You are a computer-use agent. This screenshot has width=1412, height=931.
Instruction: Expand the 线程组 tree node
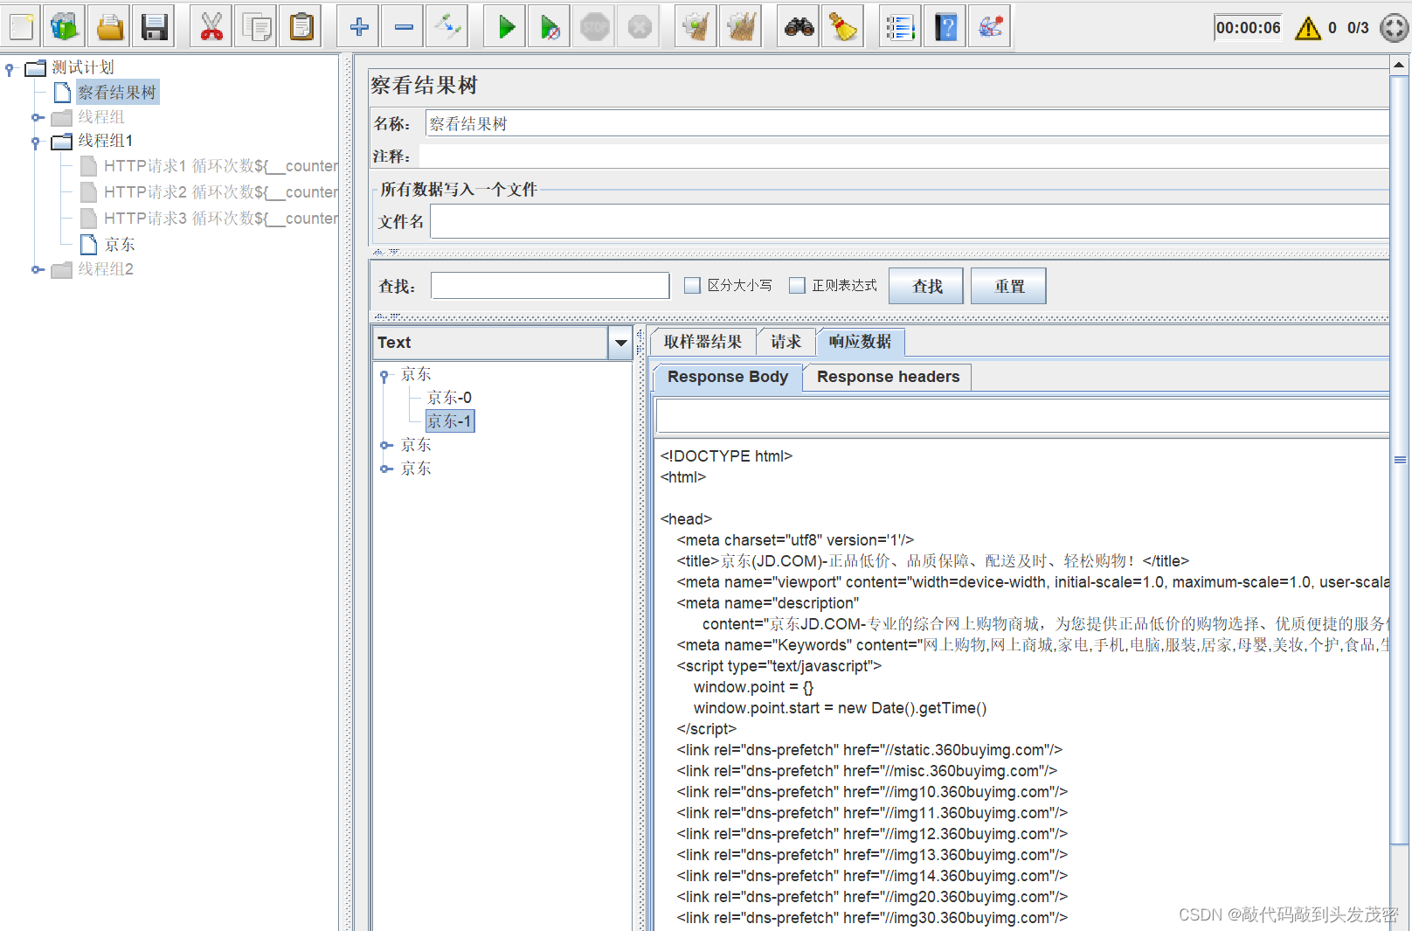37,117
